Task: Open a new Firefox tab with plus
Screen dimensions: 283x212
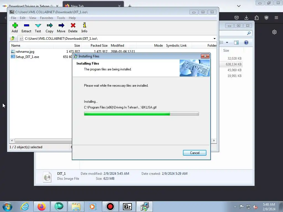Action: pos(130,6)
